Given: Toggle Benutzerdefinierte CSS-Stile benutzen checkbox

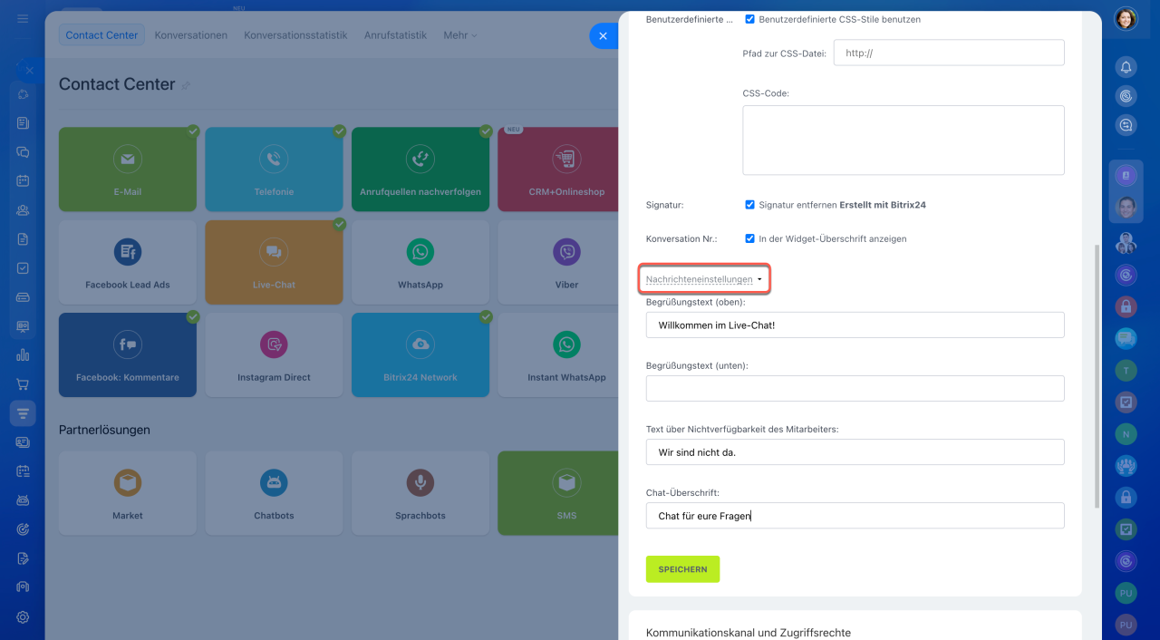Looking at the screenshot, I should (749, 19).
